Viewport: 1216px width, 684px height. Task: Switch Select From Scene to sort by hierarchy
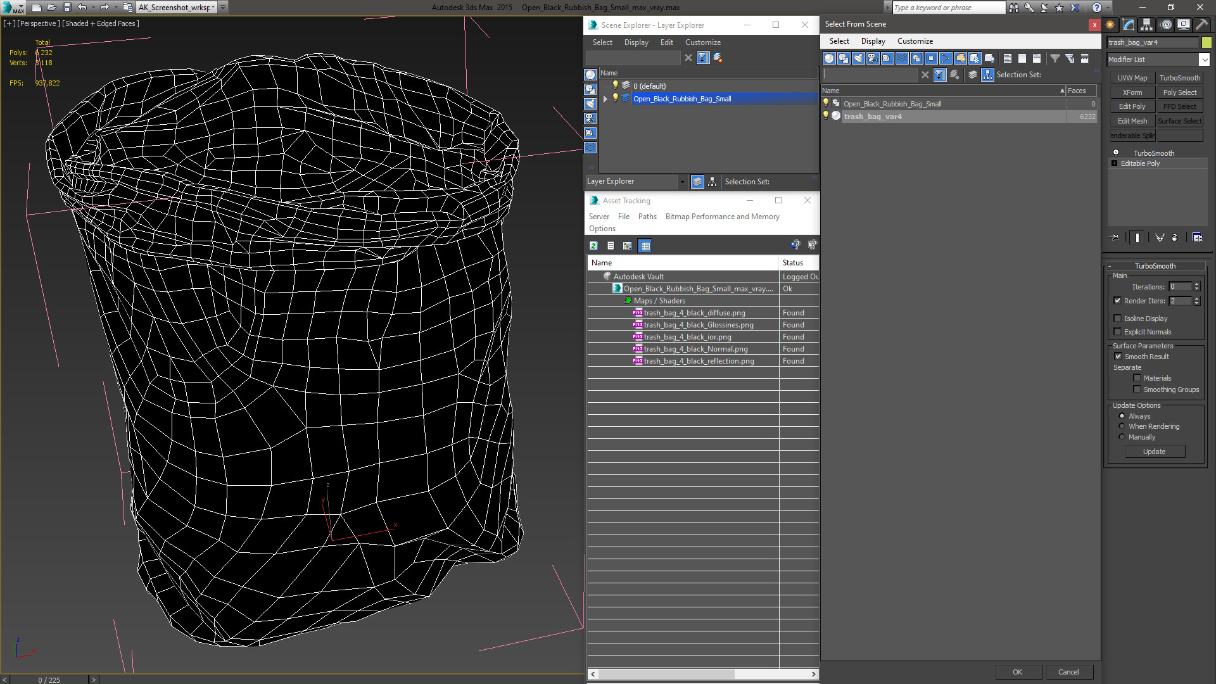(988, 75)
